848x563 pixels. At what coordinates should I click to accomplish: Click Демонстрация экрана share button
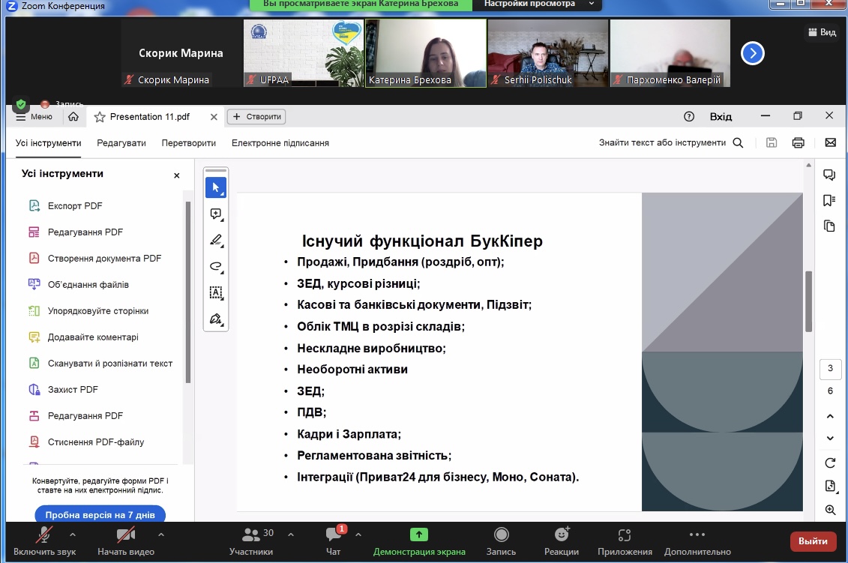coord(419,541)
